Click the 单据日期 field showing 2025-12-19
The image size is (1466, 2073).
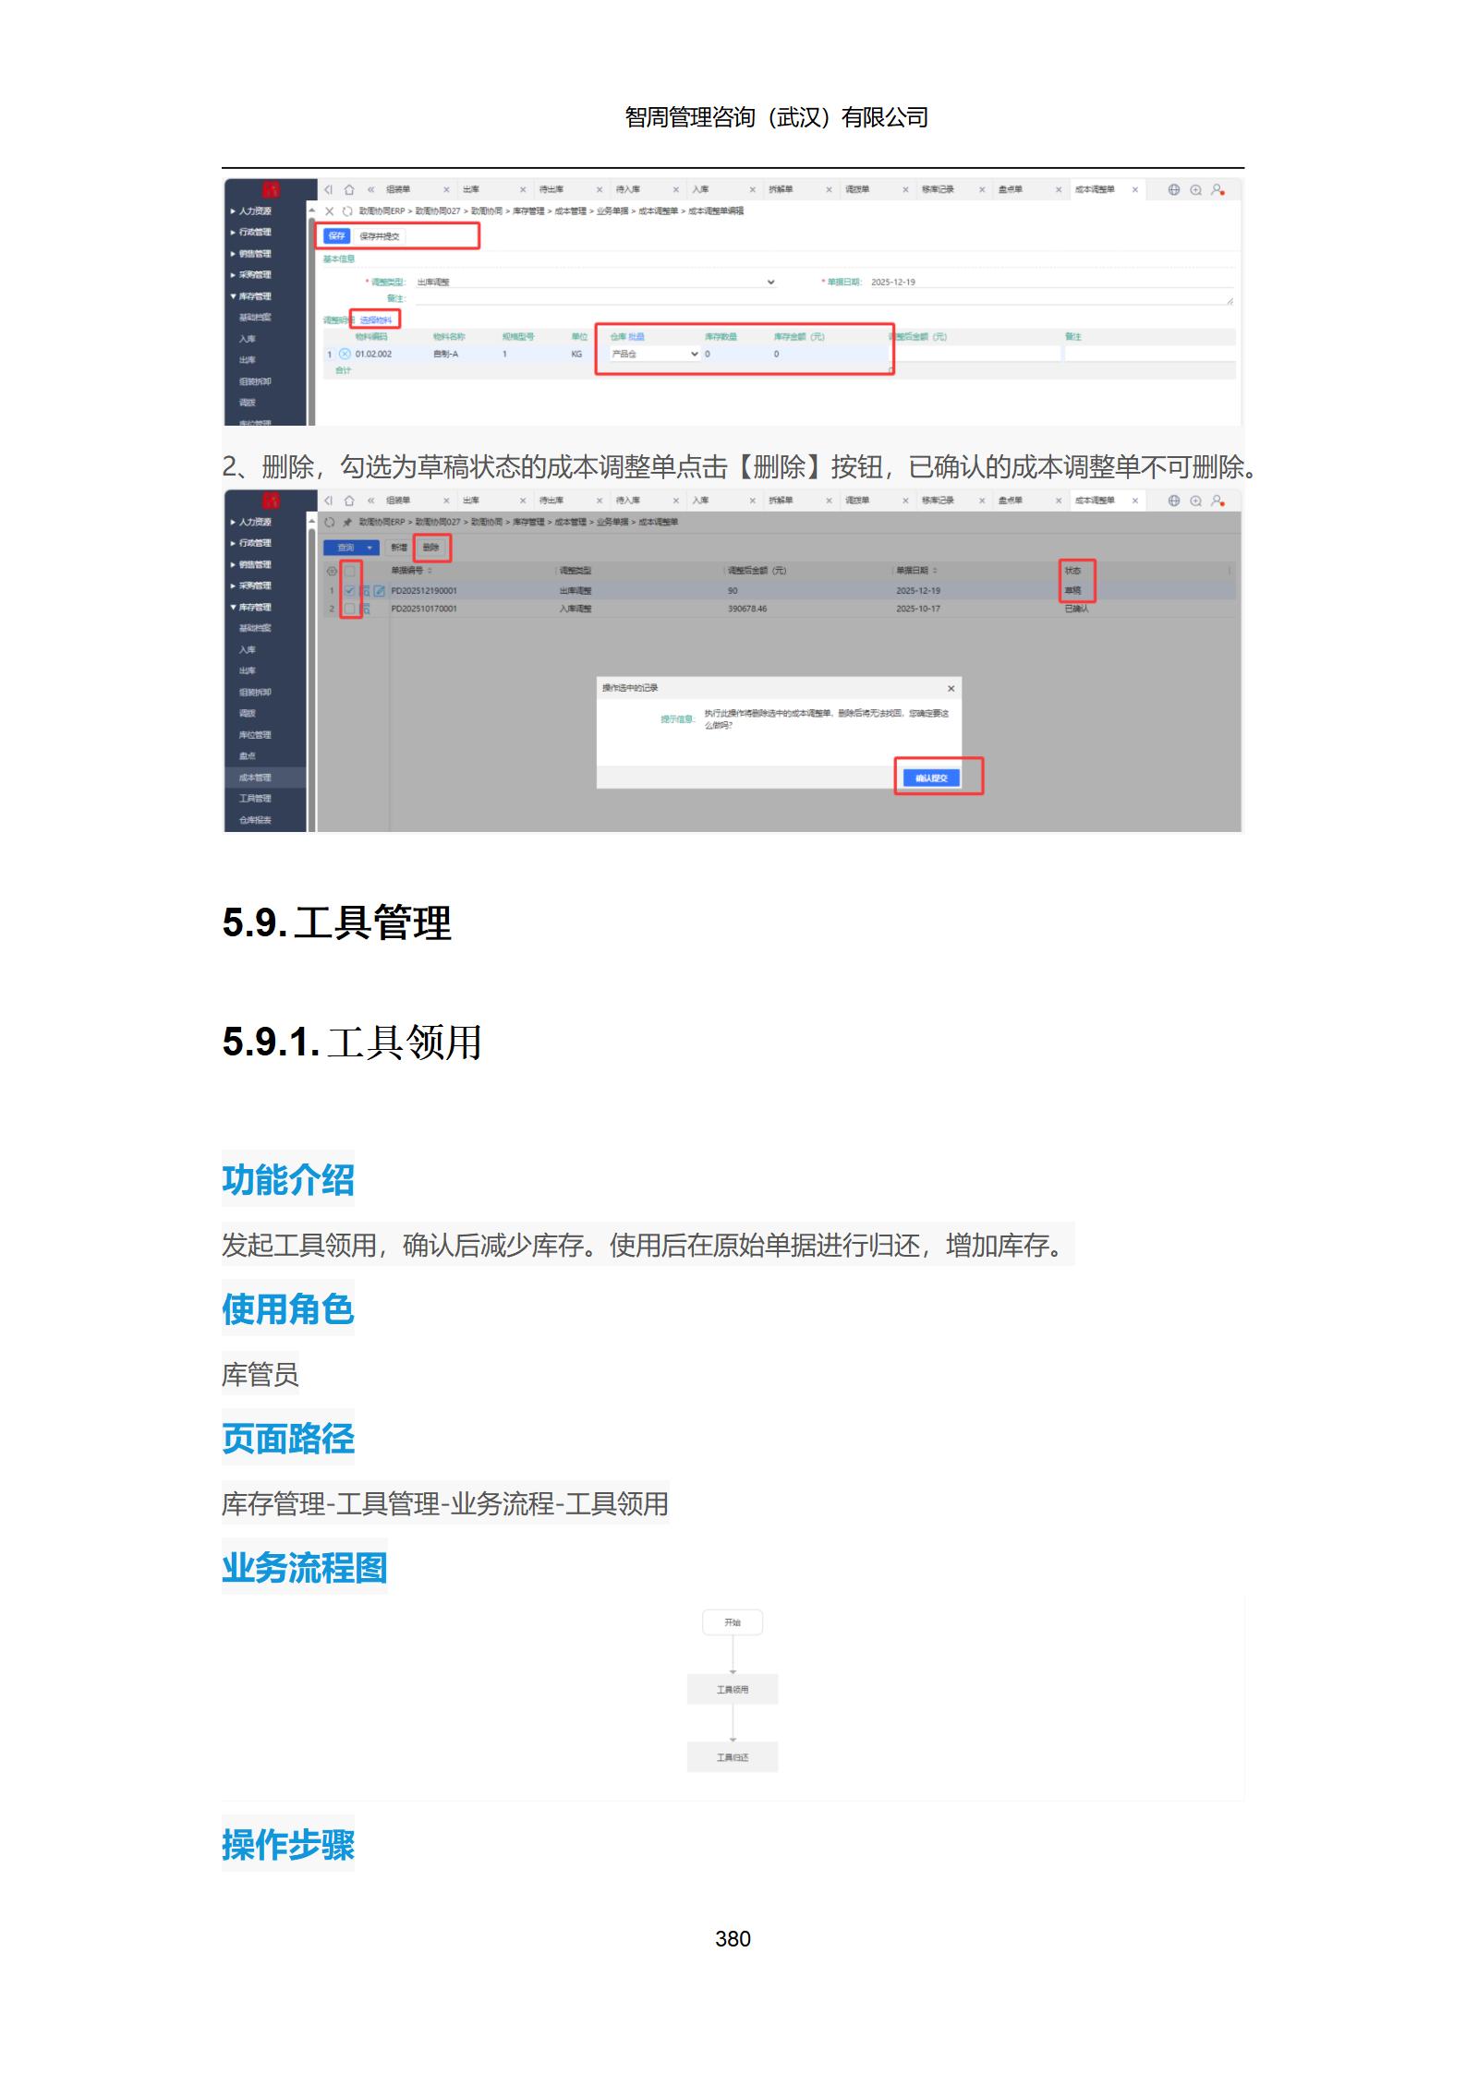point(1051,283)
